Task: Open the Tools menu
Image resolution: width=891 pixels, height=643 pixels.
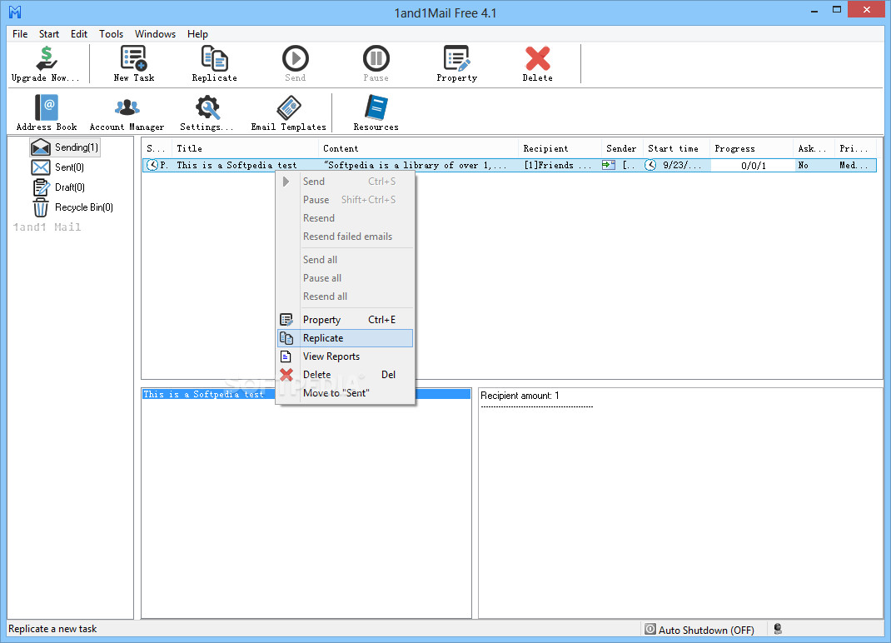Action: pyautogui.click(x=111, y=34)
